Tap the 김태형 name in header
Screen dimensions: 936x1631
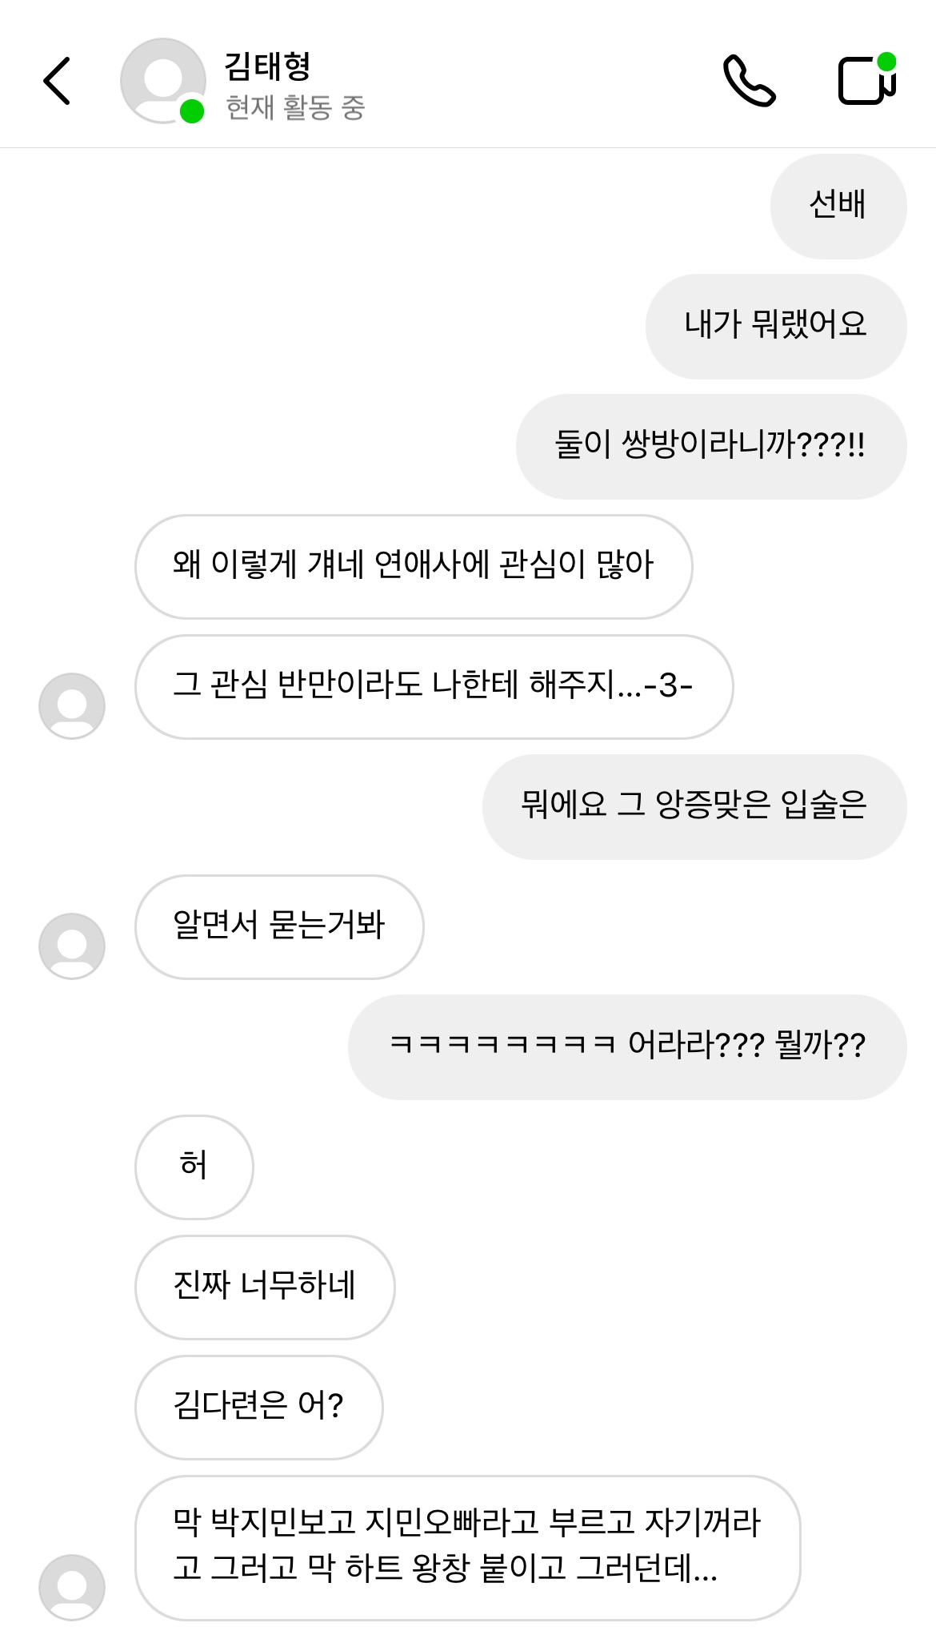[267, 66]
